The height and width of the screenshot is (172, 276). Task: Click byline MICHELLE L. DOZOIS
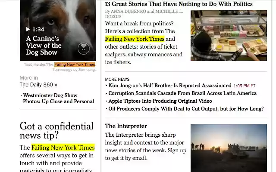[144, 14]
